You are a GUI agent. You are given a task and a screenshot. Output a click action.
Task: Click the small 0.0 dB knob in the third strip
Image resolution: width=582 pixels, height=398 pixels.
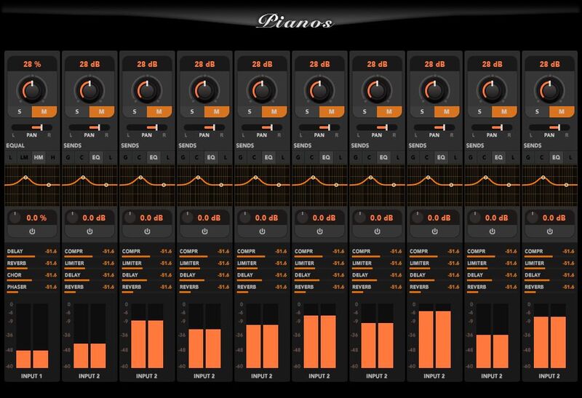click(130, 218)
